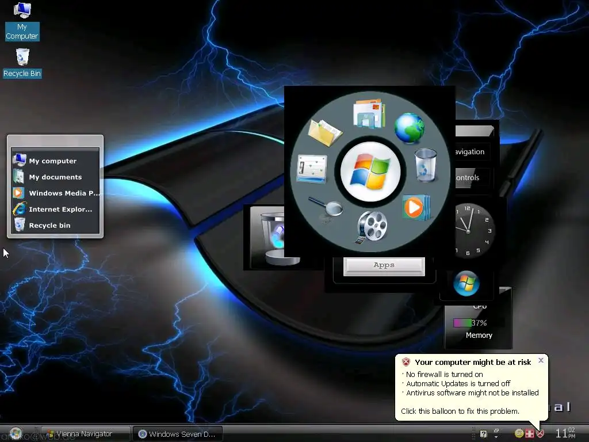Open the Start orb on the taskbar
The width and height of the screenshot is (589, 442).
tap(16, 434)
